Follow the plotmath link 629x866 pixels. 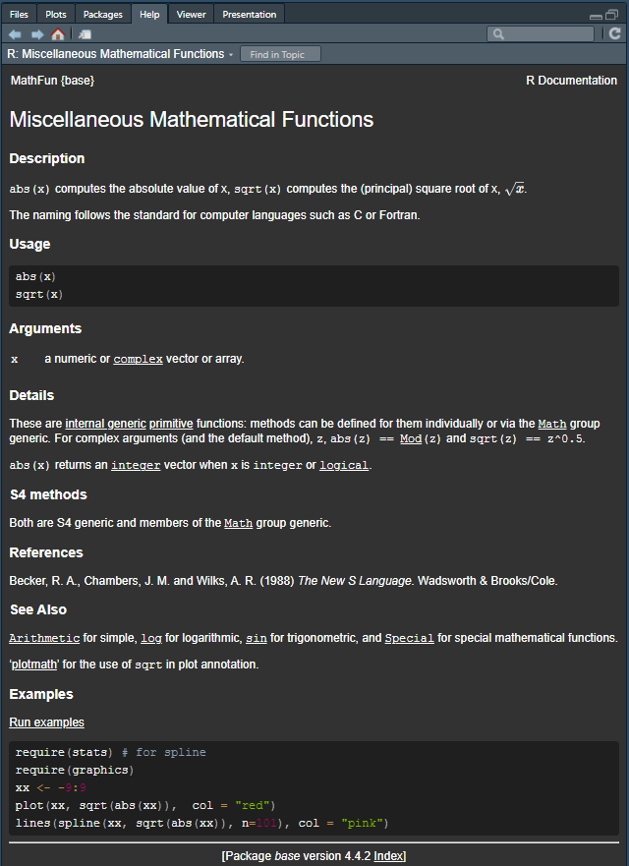click(x=37, y=664)
